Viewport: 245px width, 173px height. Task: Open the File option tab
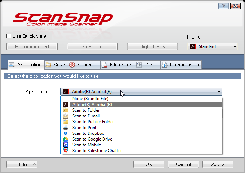click(118, 65)
